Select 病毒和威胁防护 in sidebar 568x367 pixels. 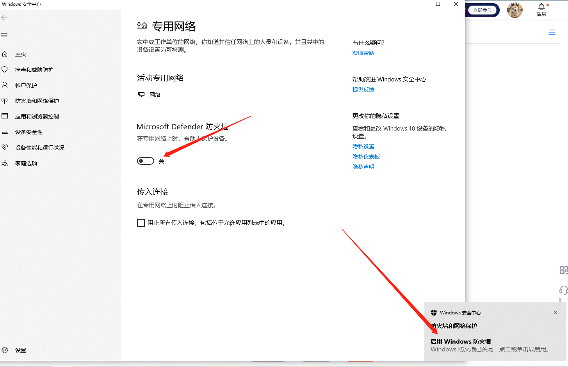pyautogui.click(x=34, y=70)
